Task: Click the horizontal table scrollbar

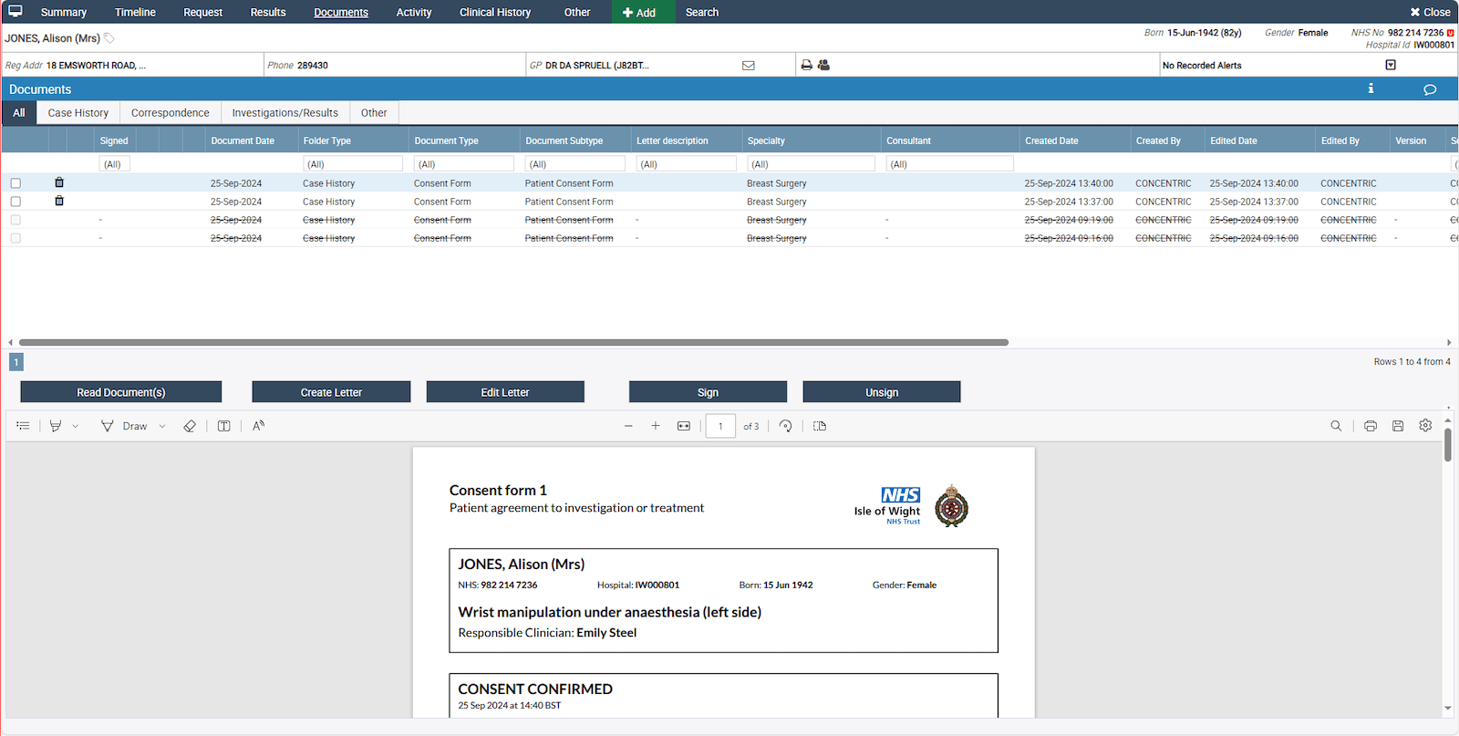Action: coord(513,343)
